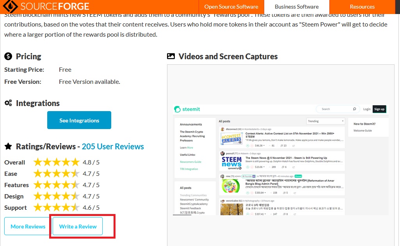The image size is (400, 246).
Task: Click the Newcomers Guide link
Action: pyautogui.click(x=190, y=162)
